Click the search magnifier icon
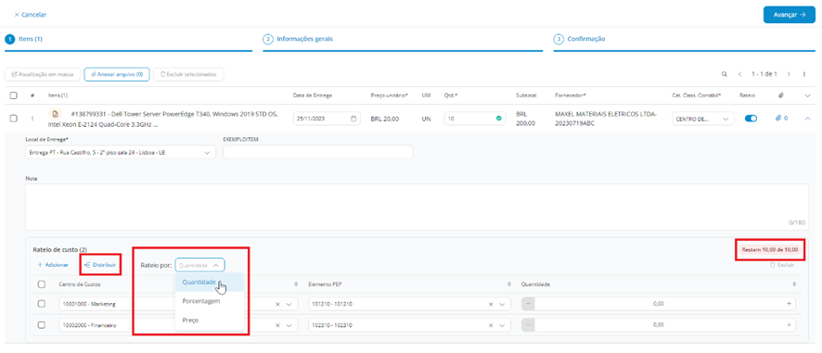822x353 pixels. pyautogui.click(x=725, y=74)
